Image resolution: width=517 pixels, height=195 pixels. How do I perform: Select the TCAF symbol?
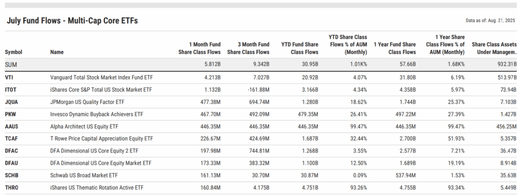(11, 138)
